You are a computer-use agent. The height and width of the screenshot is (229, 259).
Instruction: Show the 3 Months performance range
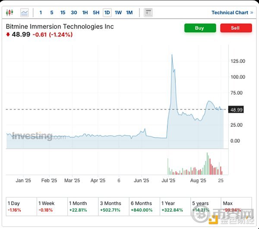coord(114,207)
